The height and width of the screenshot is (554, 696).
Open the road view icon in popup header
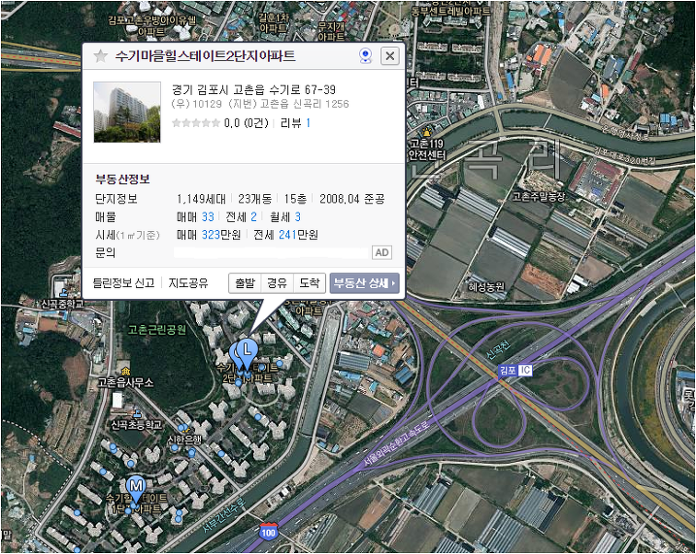365,56
